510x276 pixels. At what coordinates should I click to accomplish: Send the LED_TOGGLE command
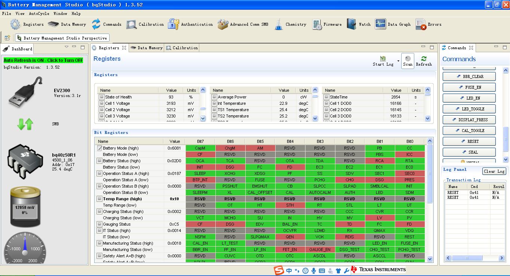[x=469, y=109]
